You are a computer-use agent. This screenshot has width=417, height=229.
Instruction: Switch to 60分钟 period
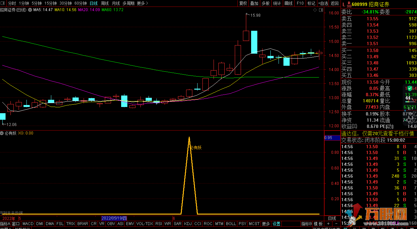(x=80, y=3)
